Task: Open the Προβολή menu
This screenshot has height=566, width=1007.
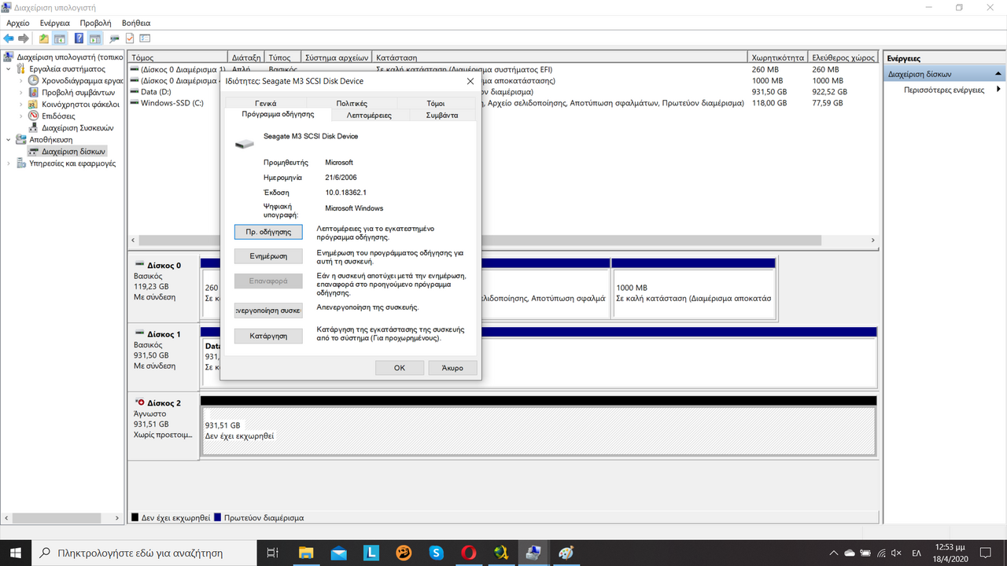Action: tap(95, 23)
